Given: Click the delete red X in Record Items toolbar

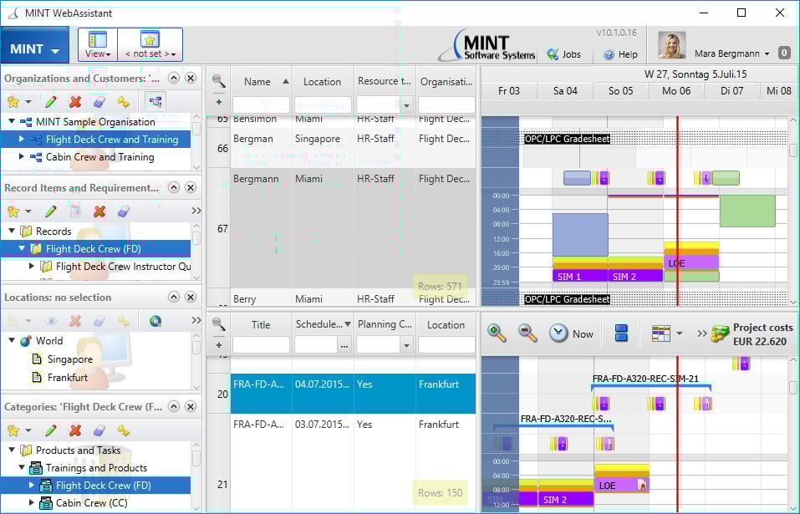Looking at the screenshot, I should click(99, 211).
